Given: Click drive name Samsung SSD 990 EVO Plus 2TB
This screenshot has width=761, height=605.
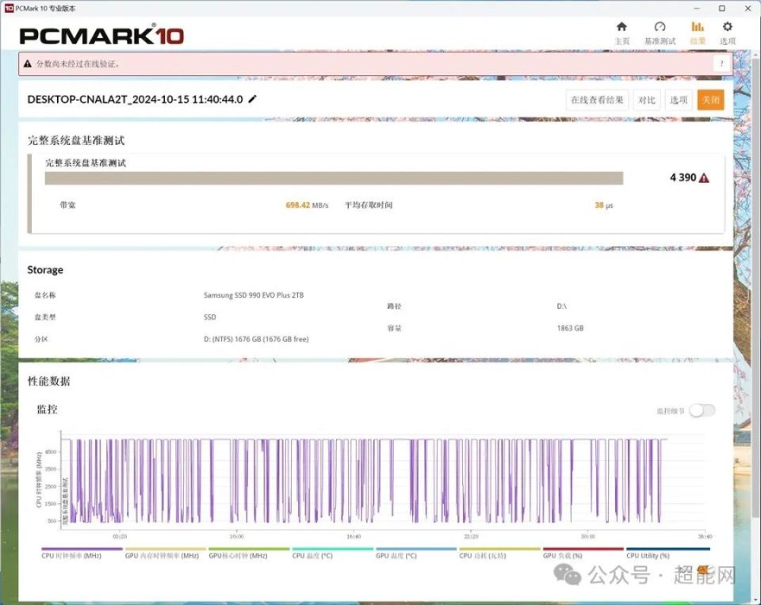Looking at the screenshot, I should 254,295.
